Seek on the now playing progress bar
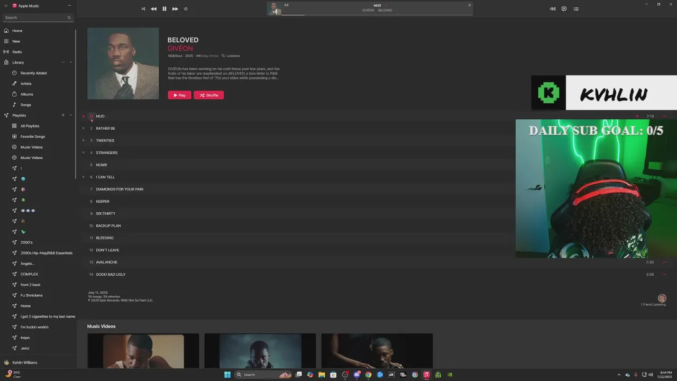 tap(377, 15)
